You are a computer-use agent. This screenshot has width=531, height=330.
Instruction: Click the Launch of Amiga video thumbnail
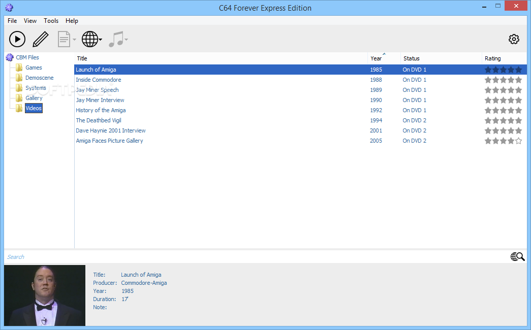point(45,295)
